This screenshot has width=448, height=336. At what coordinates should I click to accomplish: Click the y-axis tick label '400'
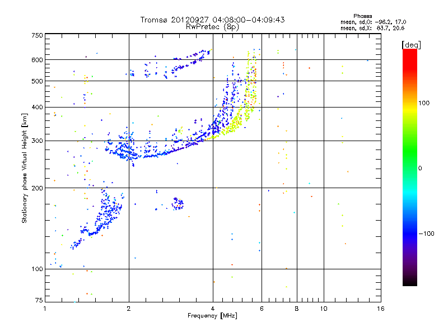click(x=37, y=107)
